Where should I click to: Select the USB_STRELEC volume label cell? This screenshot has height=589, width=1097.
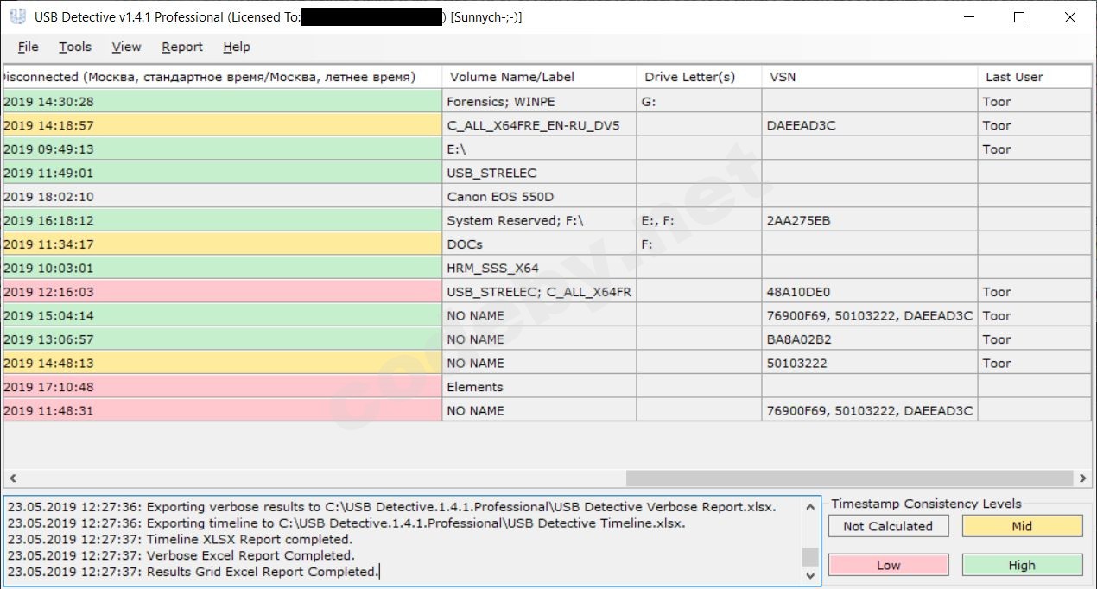[539, 173]
